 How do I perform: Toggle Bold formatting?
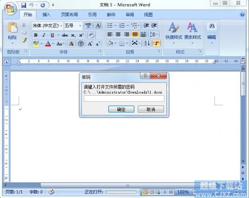pos(36,35)
